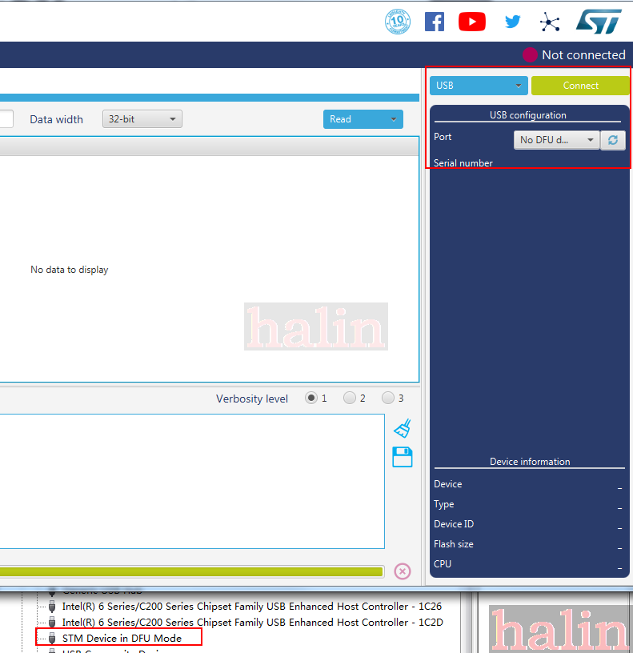Set verbosity level to 2

tap(350, 399)
